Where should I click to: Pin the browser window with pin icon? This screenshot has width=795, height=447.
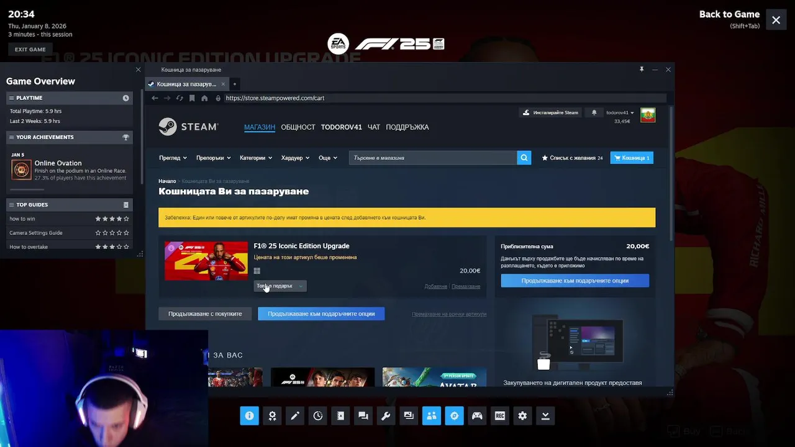pyautogui.click(x=642, y=70)
